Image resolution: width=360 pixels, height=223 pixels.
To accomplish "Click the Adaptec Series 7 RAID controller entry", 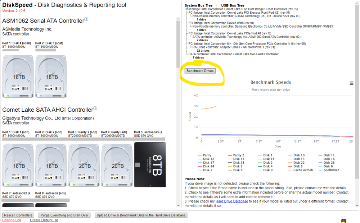I will point(234,47).
